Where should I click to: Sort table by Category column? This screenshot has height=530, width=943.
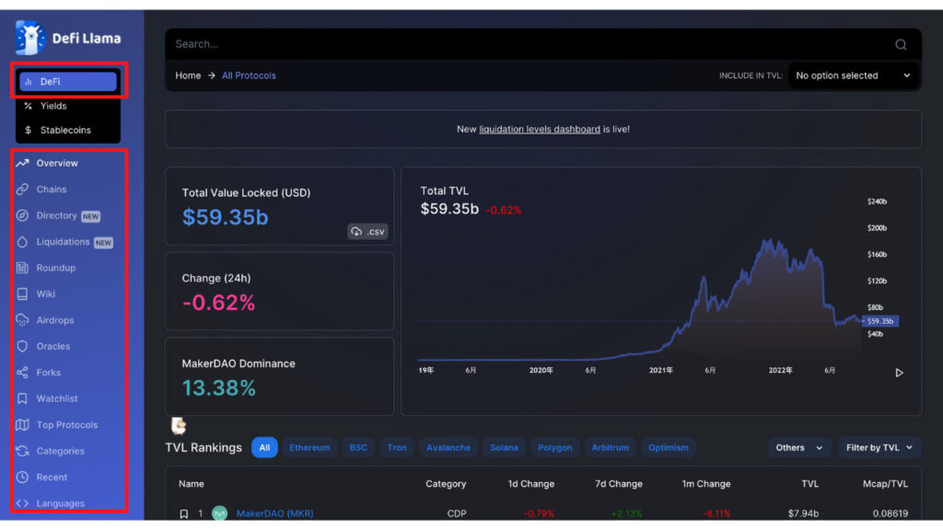click(446, 484)
